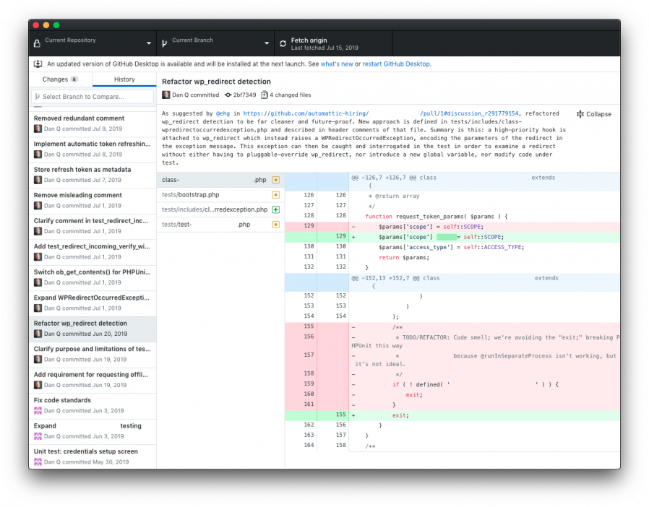Select the "Expand WPRedirectOccurredExcepti..." commit
This screenshot has width=649, height=507.
coord(93,303)
